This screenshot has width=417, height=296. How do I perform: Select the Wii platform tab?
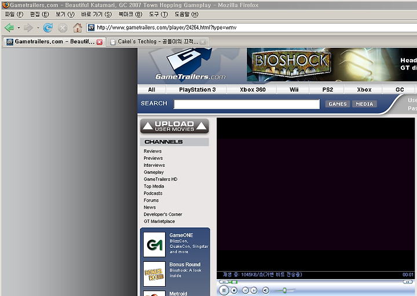coord(294,90)
